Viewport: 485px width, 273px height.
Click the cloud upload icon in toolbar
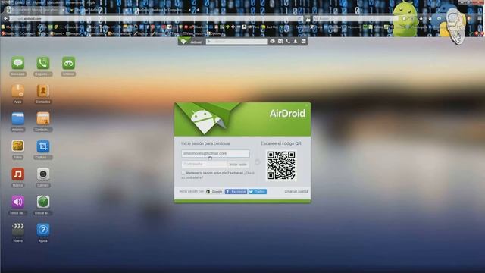pos(272,42)
